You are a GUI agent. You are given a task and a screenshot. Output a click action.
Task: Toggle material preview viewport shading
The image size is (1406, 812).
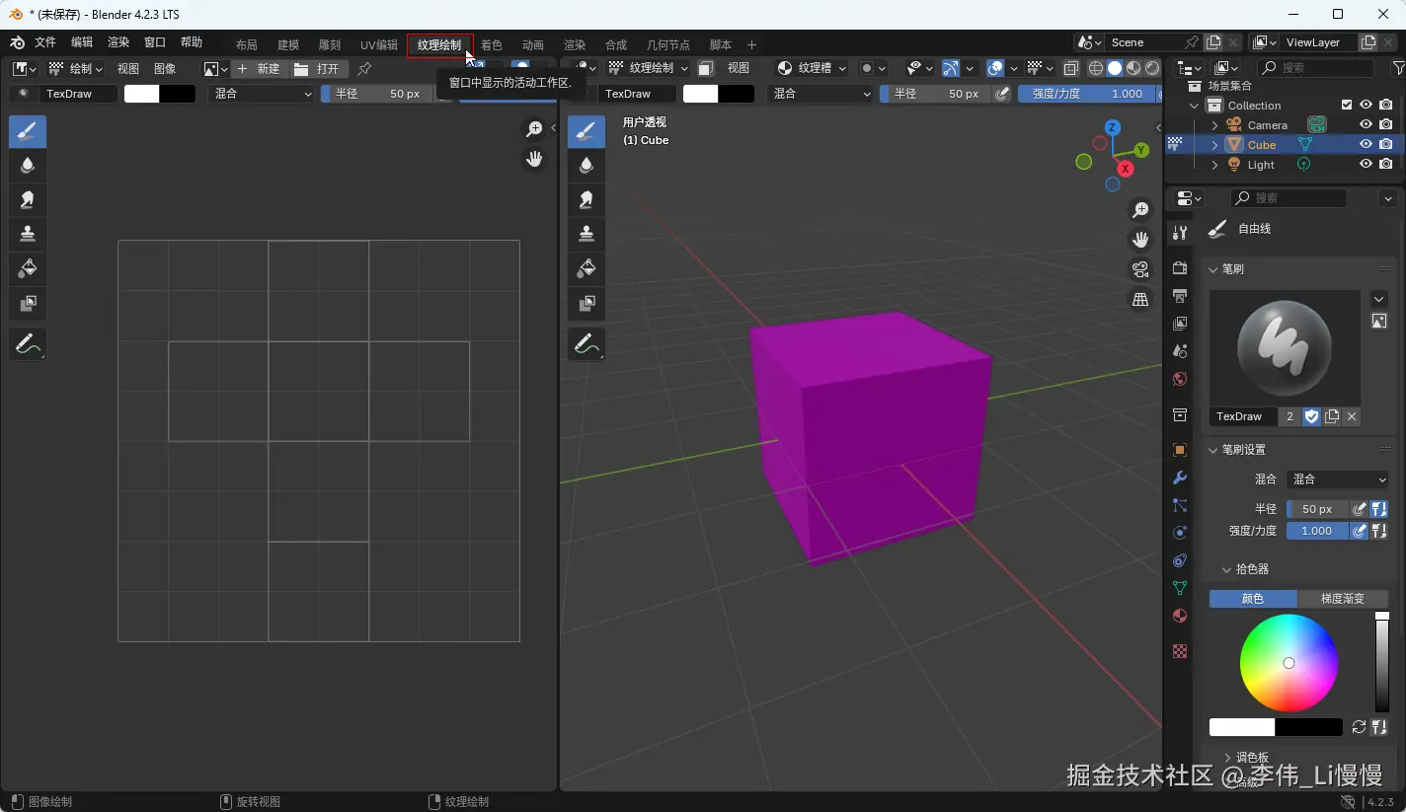point(1133,68)
